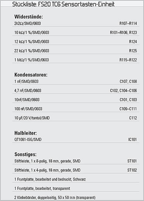This screenshot has height=201, width=144.
Task: Select the Frontplatte bedruckt Schwarz line
Action: click(x=50, y=179)
